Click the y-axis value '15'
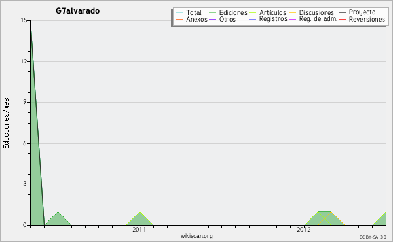The height and width of the screenshot is (242, 393). [x=24, y=20]
